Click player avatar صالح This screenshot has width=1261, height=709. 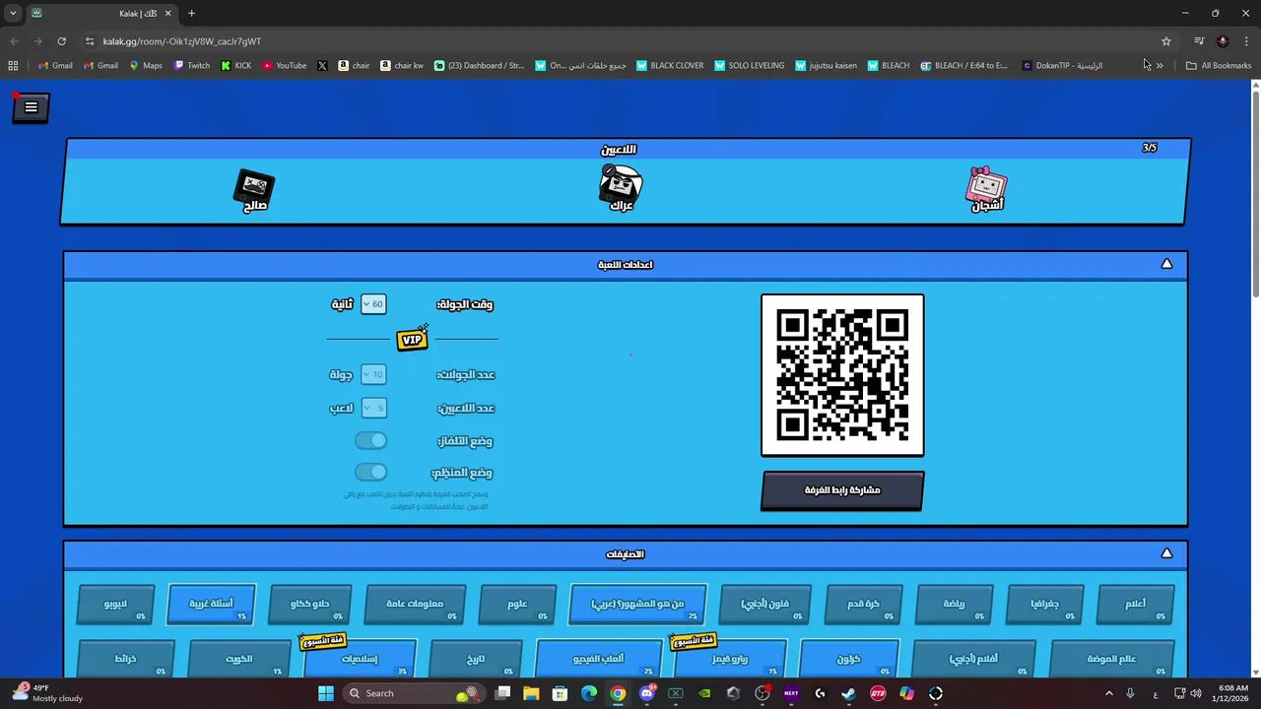pos(255,190)
